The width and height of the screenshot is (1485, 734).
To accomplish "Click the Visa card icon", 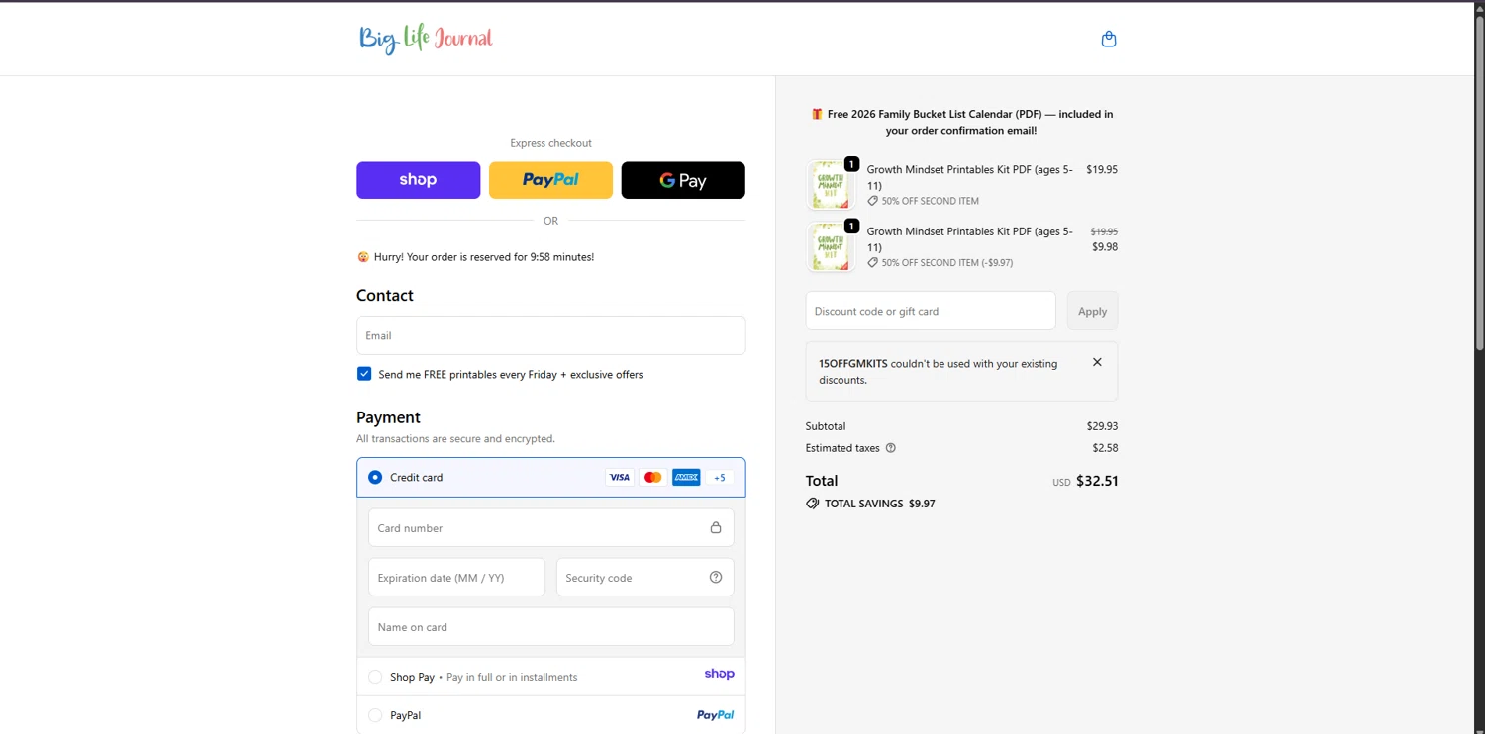I will (620, 477).
